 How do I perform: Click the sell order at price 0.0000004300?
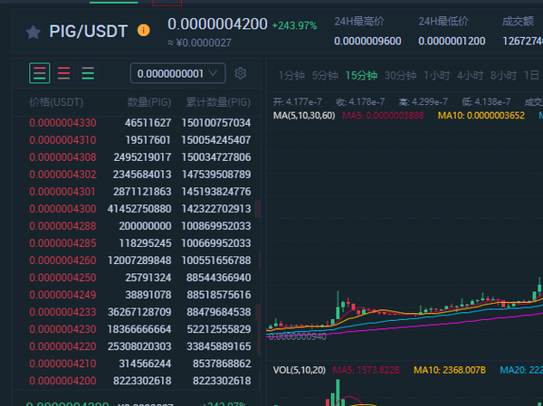click(62, 209)
